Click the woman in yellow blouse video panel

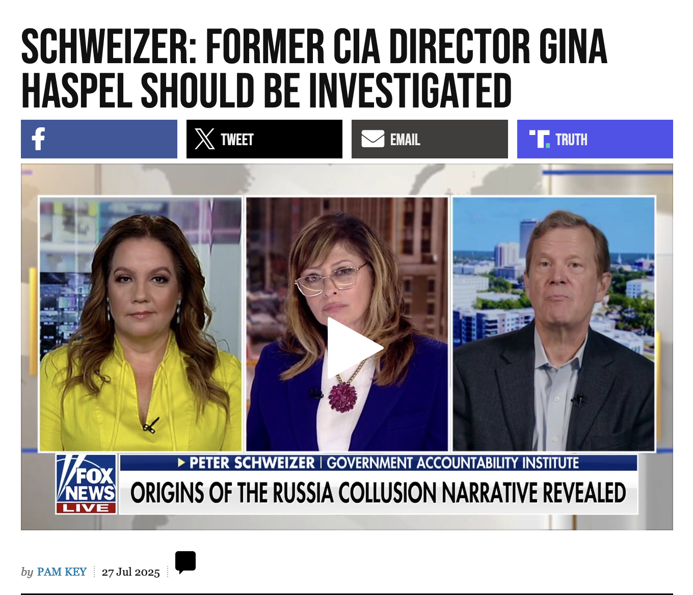click(141, 324)
